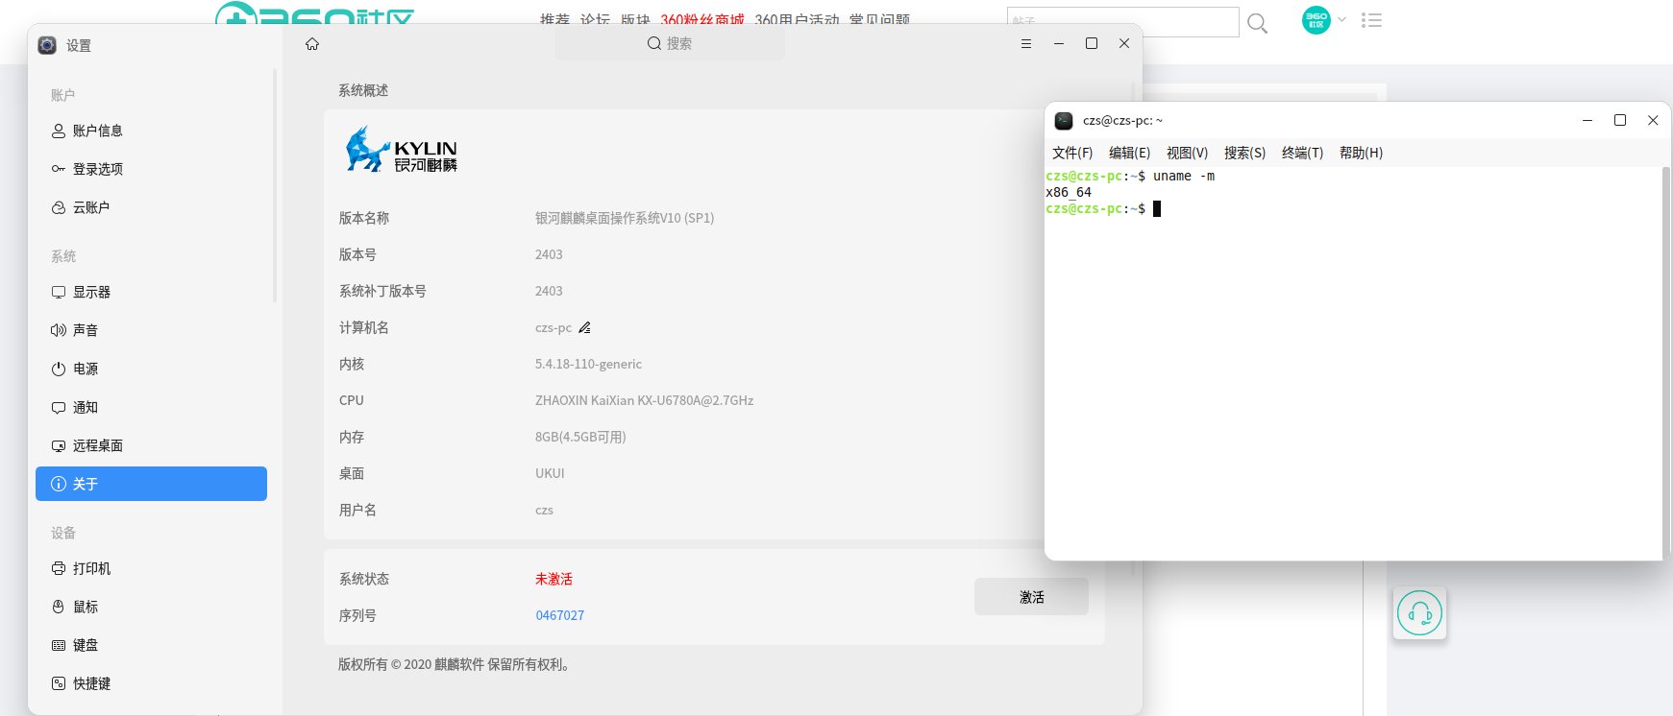Click the magnifier search icon on 360 page
This screenshot has width=1673, height=716.
(1257, 22)
